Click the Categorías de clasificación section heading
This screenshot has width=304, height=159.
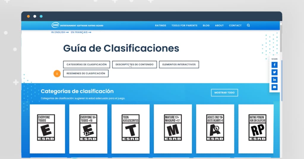[77, 91]
